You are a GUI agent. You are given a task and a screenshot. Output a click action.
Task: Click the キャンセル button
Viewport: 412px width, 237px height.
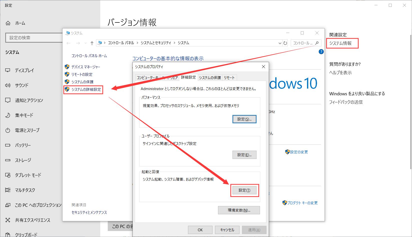pos(227,230)
